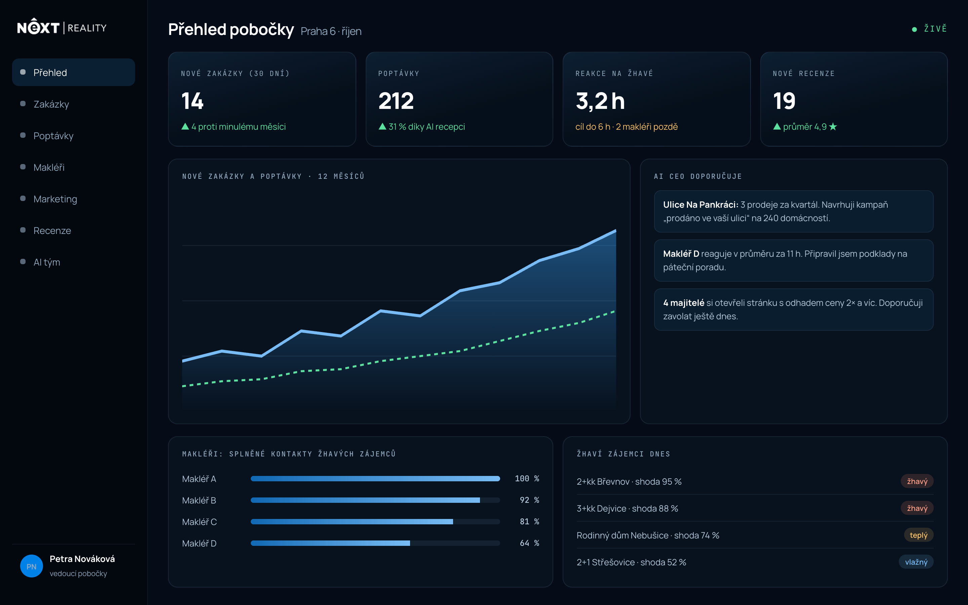Image resolution: width=968 pixels, height=605 pixels.
Task: Open Poptávky from the sidebar
Action: (x=74, y=136)
